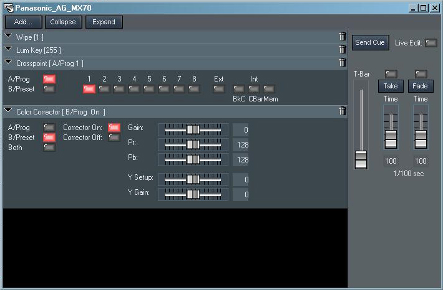Image resolution: width=443 pixels, height=290 pixels.
Task: Click the Color Corrector [B/Prog On] header label
Action: tap(61, 112)
